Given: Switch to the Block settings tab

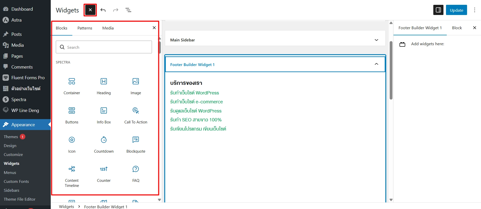Looking at the screenshot, I should pos(457,28).
